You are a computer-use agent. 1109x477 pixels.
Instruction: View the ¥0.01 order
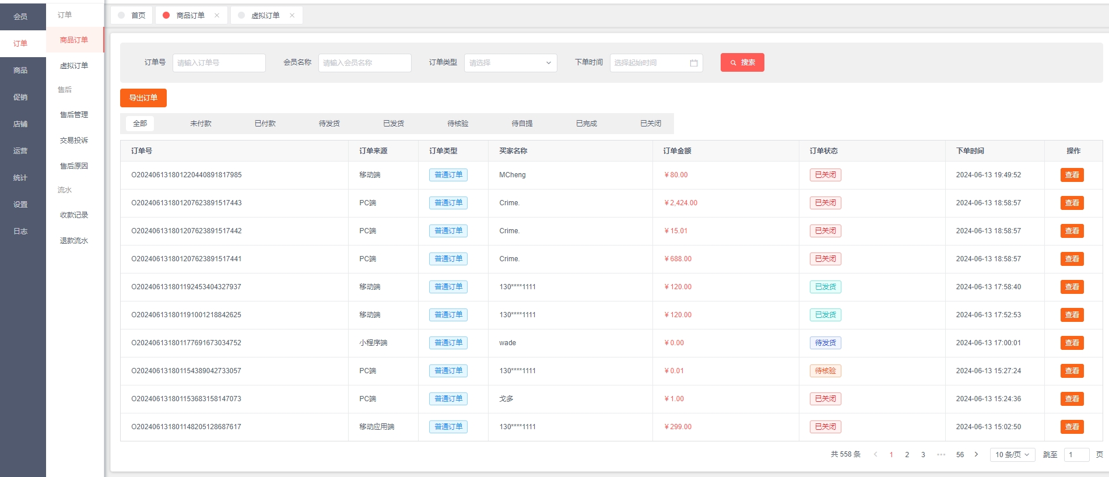[1072, 371]
